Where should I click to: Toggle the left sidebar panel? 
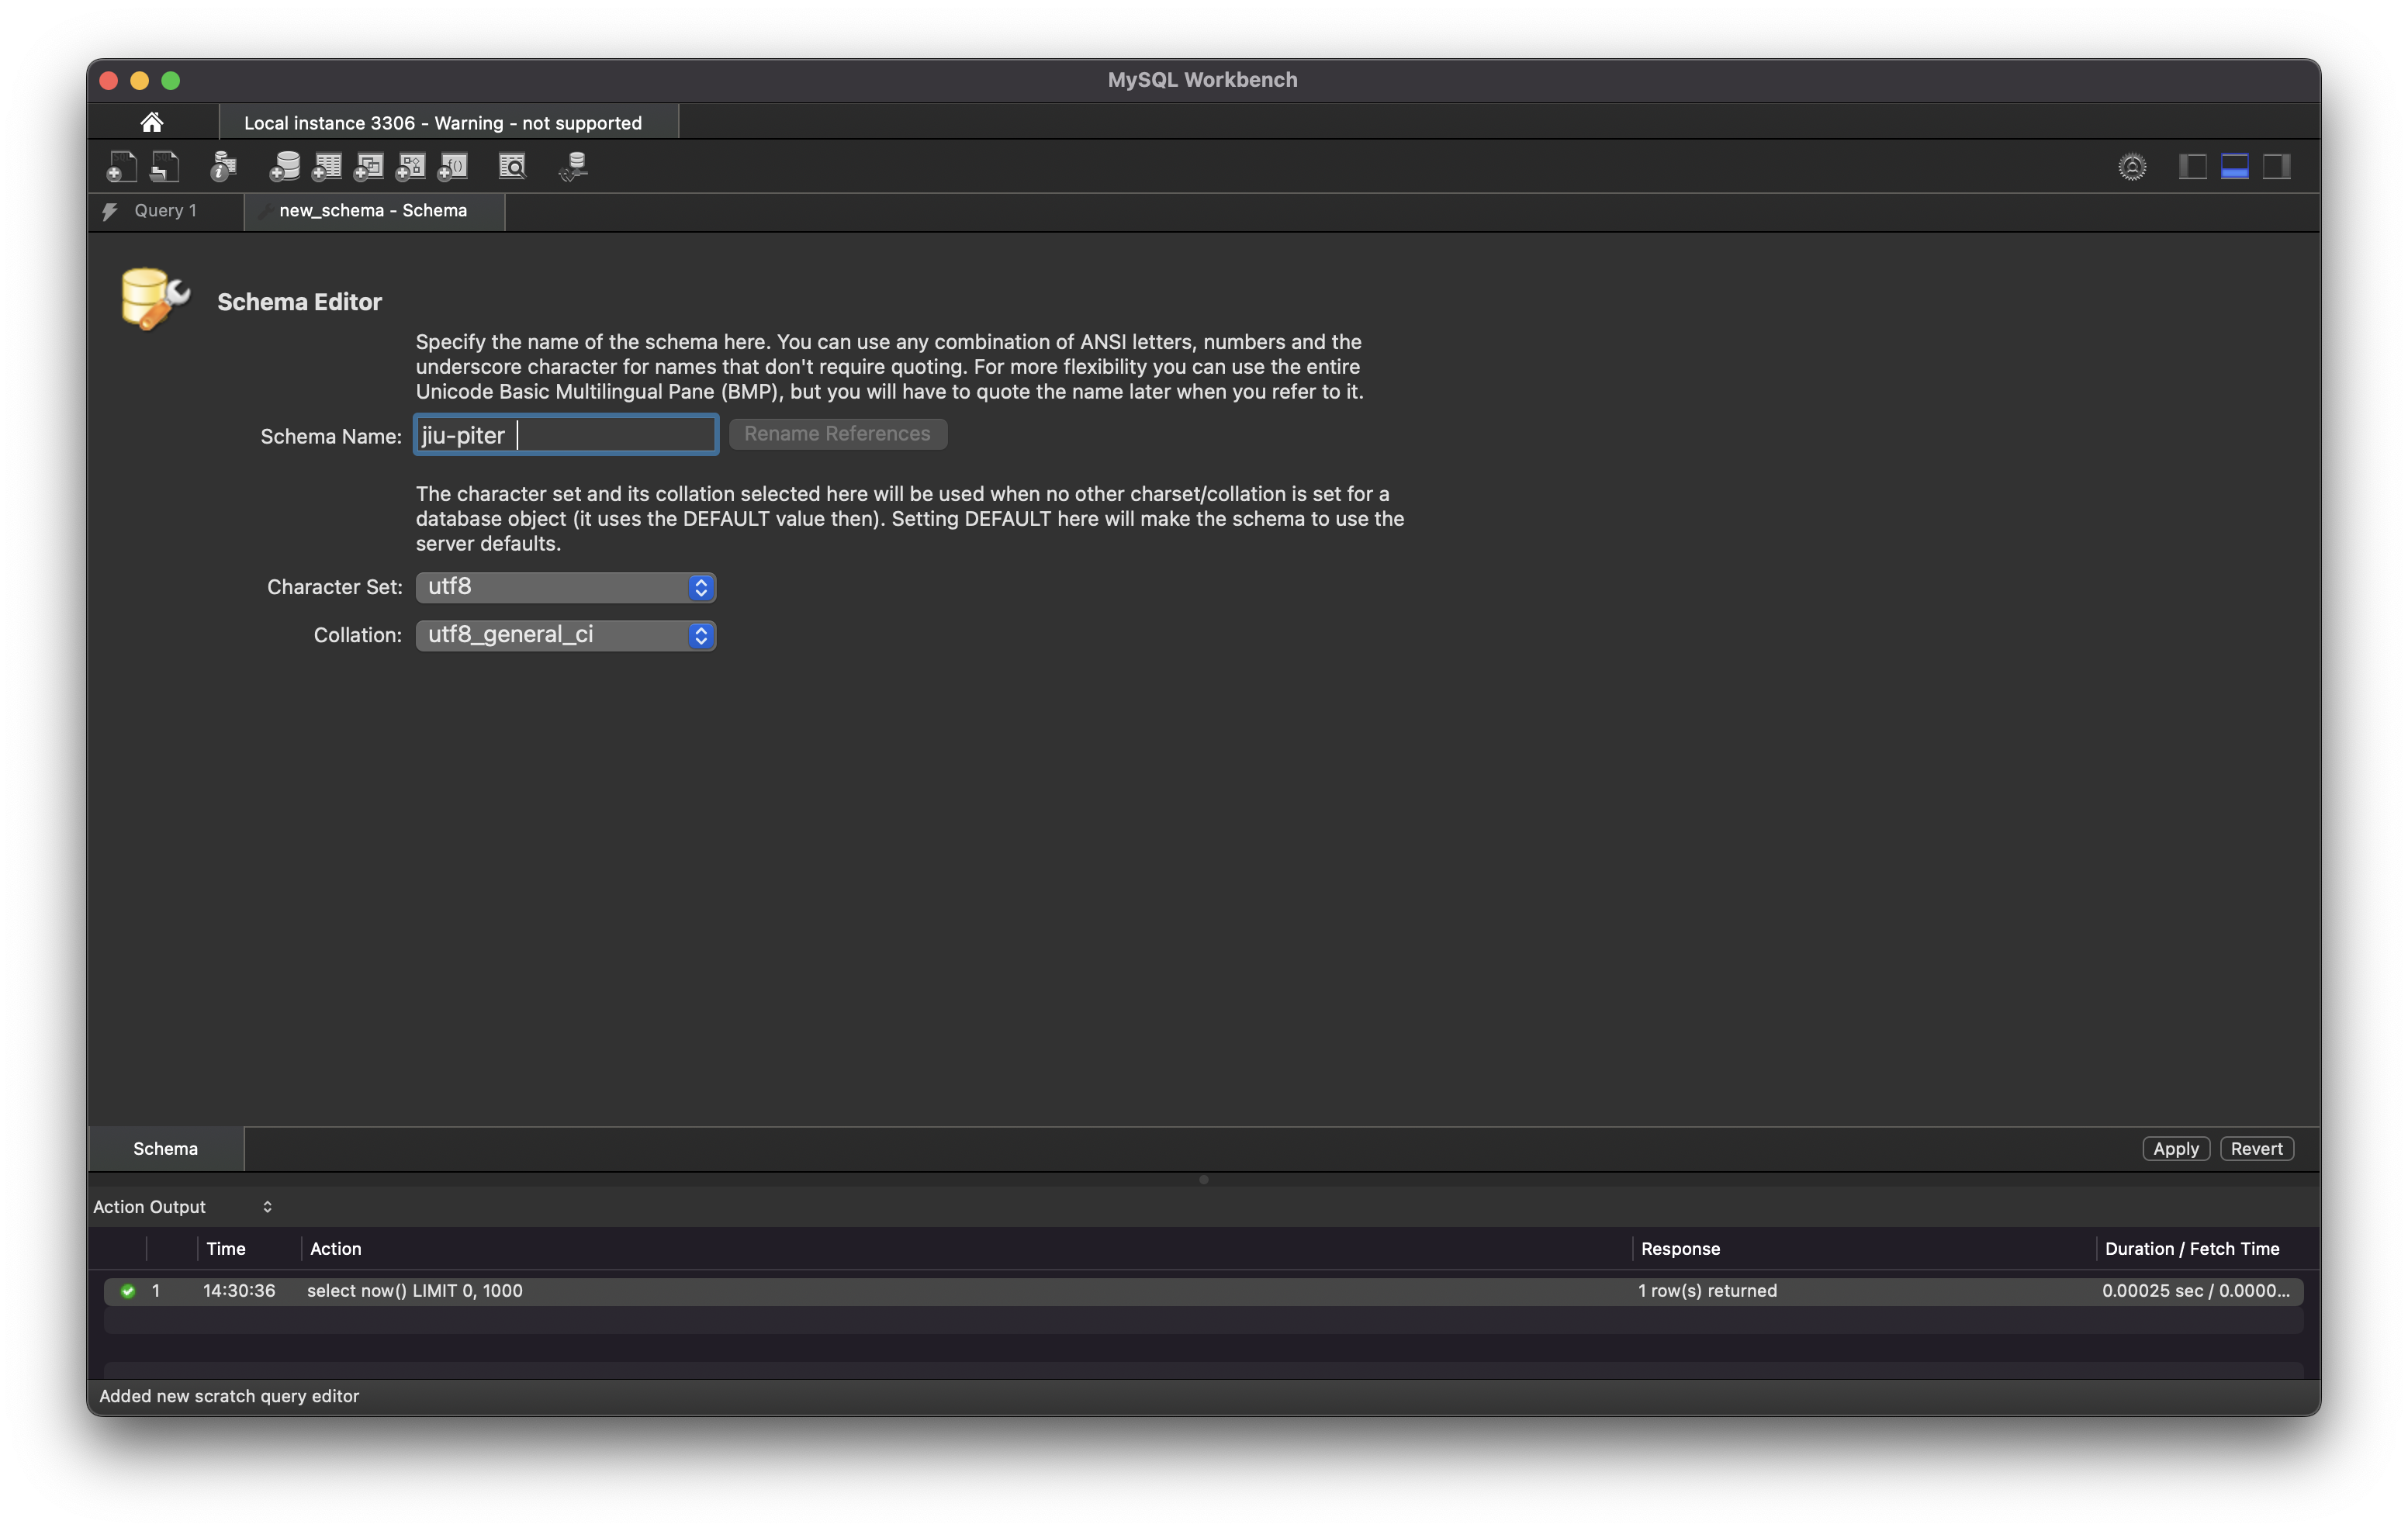tap(2192, 166)
